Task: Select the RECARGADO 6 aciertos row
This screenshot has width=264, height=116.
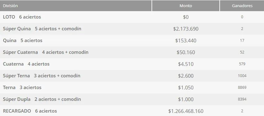Action: [132, 111]
